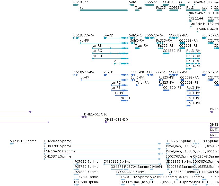Select the cu-RH transcript label

[x=97, y=56]
